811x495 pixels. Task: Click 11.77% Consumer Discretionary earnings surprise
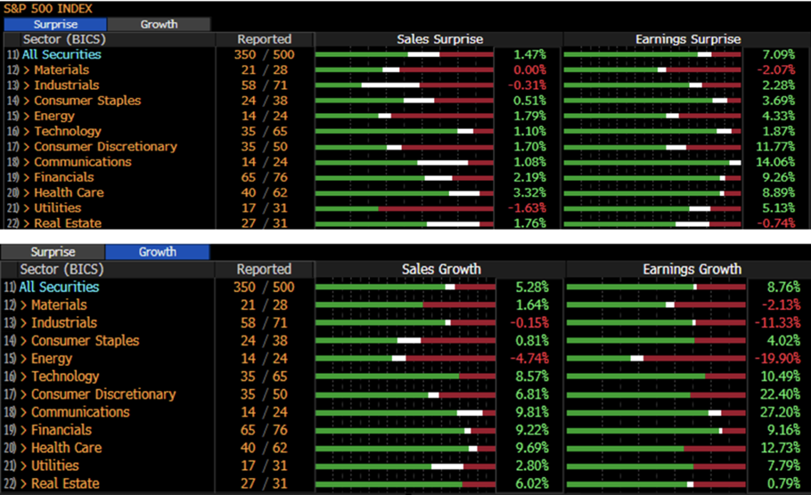[775, 147]
